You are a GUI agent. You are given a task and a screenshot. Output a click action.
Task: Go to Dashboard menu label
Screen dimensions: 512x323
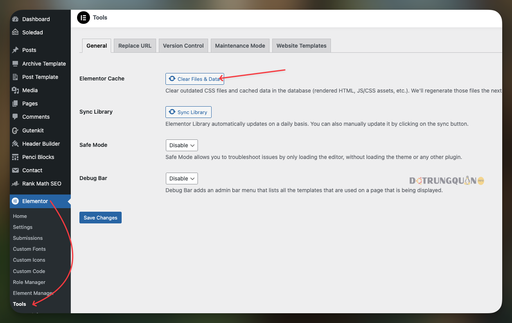point(36,19)
